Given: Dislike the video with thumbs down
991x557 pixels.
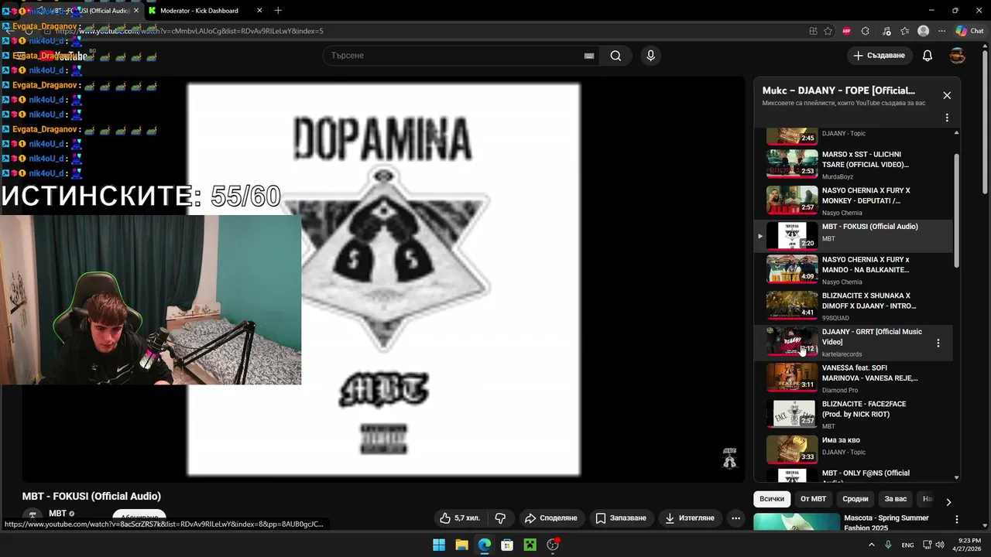Looking at the screenshot, I should (x=500, y=518).
